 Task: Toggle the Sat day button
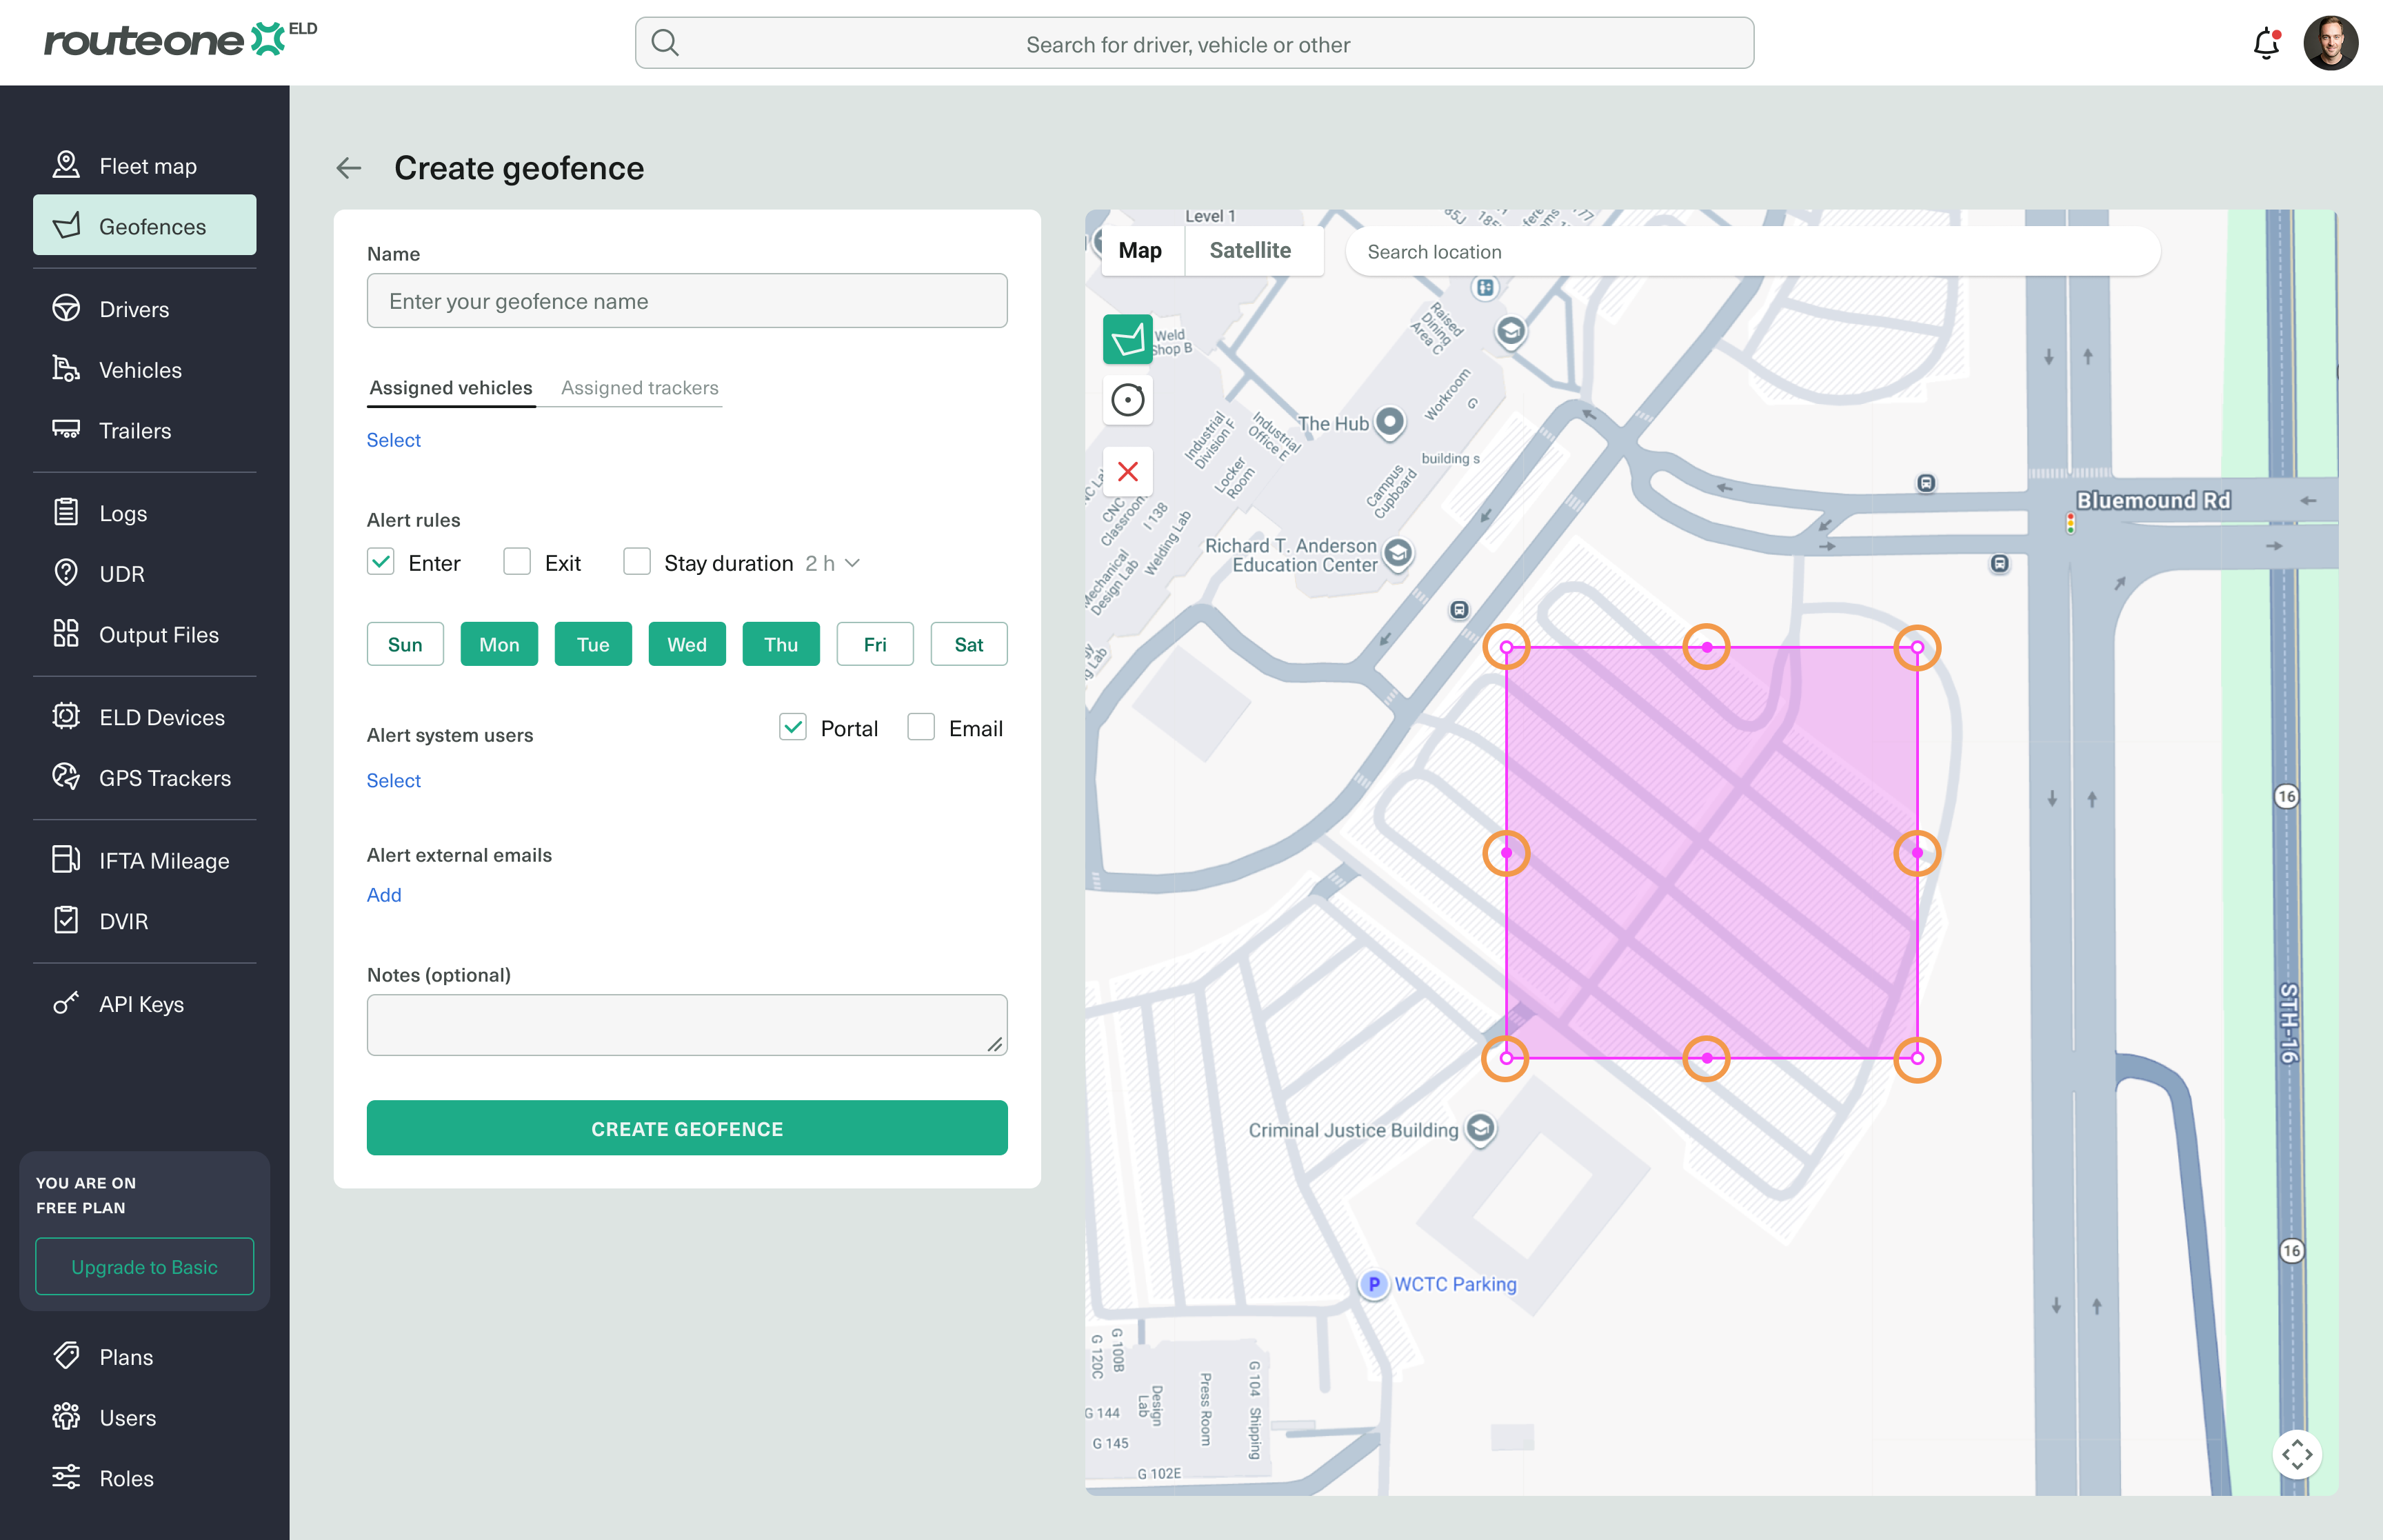click(969, 644)
